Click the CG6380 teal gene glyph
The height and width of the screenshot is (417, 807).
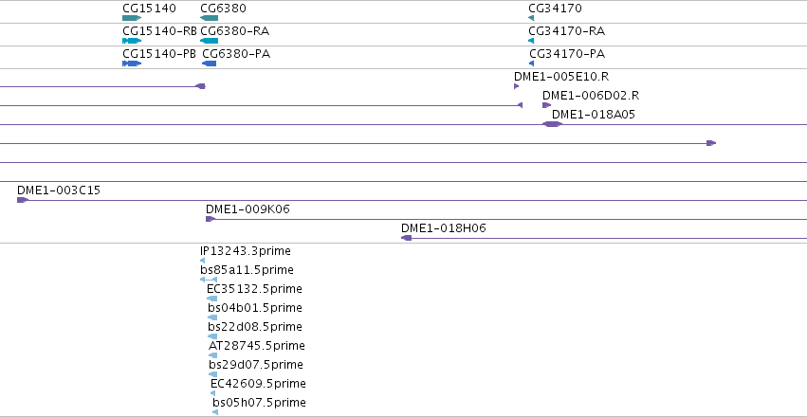pos(209,18)
